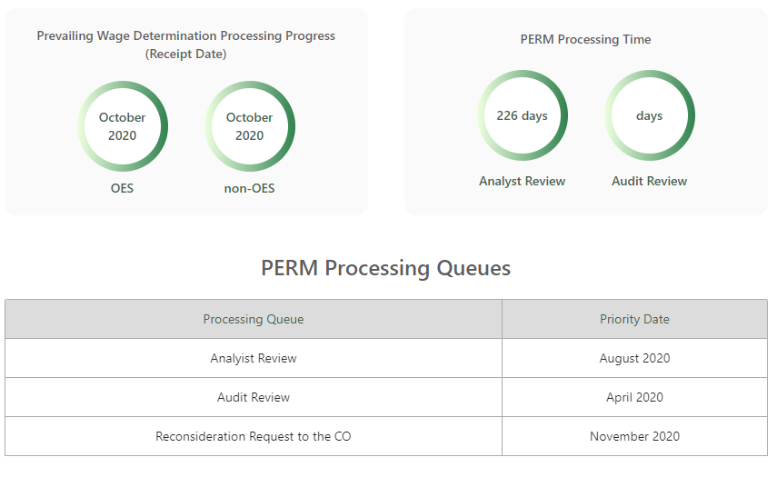
Task: Click the OES progress ring showing October 2020
Action: tap(123, 126)
